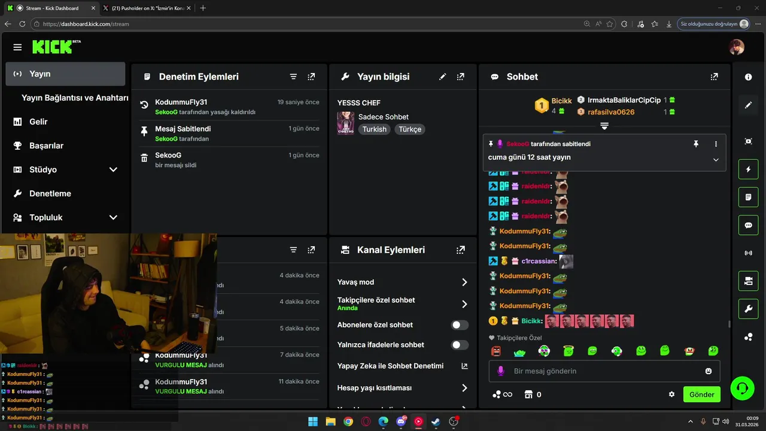Click the screen capture frame icon in sidebar
766x431 pixels.
click(748, 141)
